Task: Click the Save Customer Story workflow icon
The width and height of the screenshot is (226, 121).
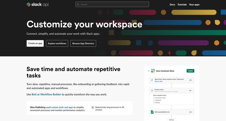Action: (x=153, y=71)
